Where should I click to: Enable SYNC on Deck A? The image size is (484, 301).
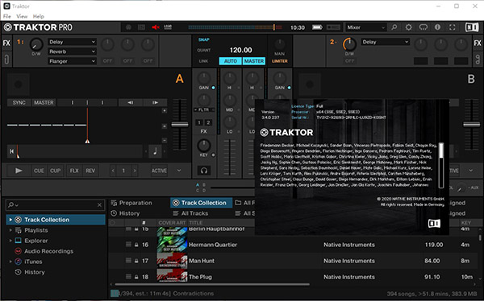tap(19, 102)
